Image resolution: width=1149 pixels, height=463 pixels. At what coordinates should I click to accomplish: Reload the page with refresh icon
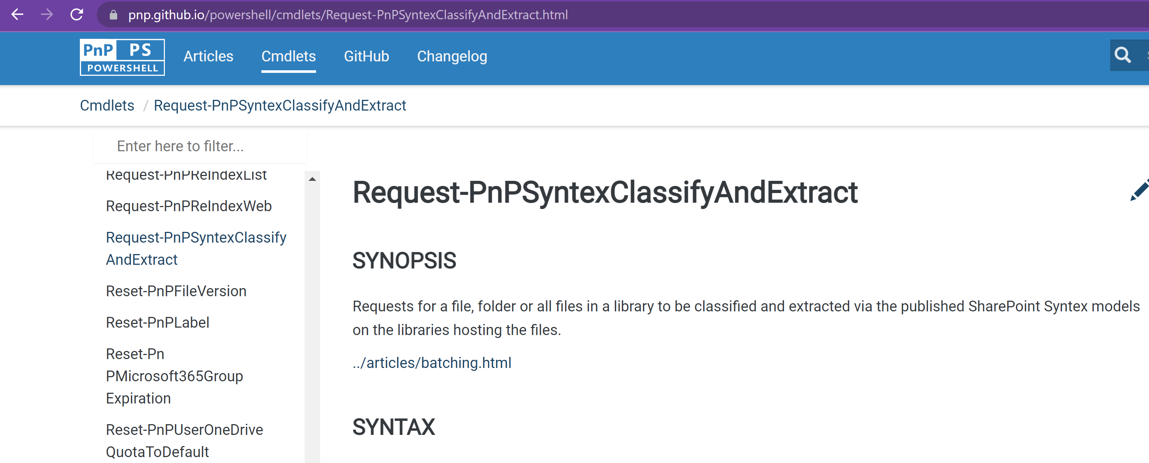pyautogui.click(x=77, y=15)
